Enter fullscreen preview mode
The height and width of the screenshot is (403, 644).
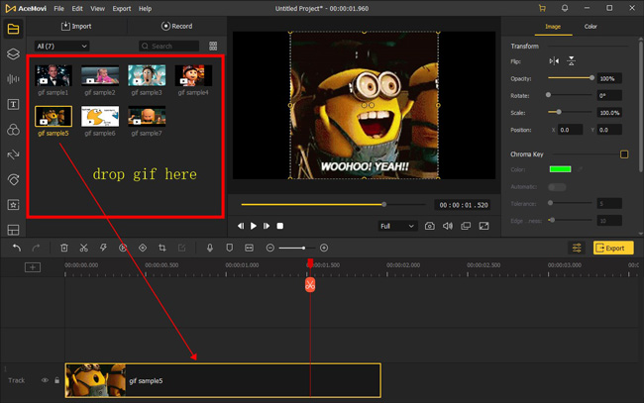[484, 226]
